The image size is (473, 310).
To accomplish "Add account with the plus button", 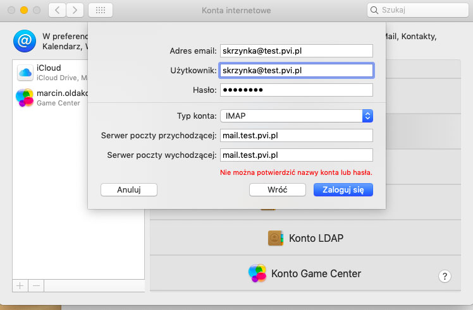I will pos(20,285).
